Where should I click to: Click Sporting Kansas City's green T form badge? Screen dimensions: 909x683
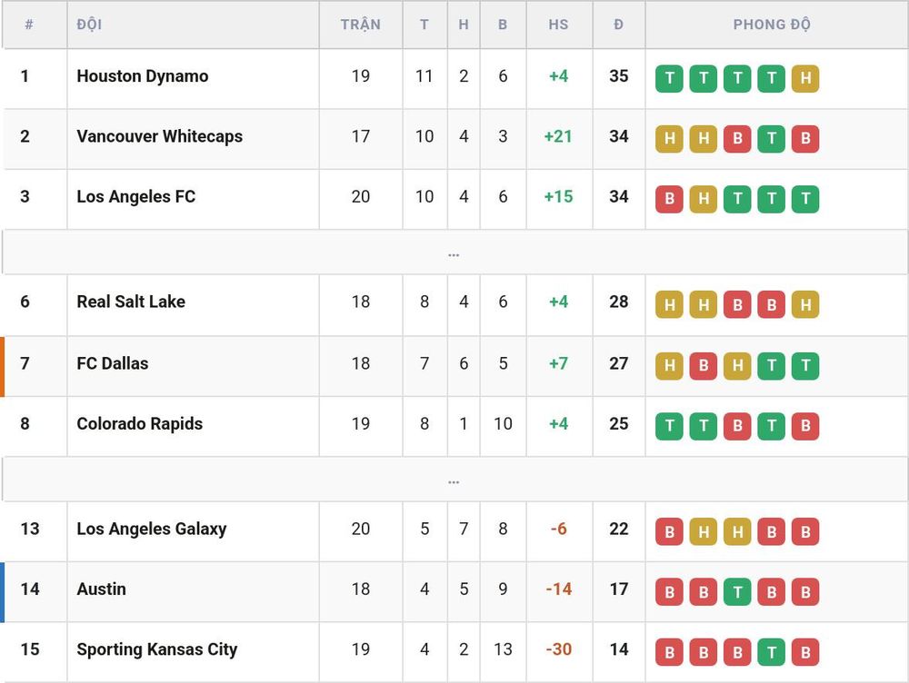click(771, 652)
